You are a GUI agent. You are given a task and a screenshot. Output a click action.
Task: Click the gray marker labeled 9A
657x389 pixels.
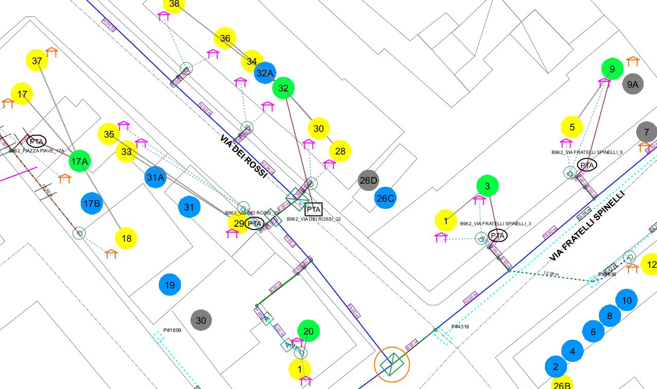[632, 85]
